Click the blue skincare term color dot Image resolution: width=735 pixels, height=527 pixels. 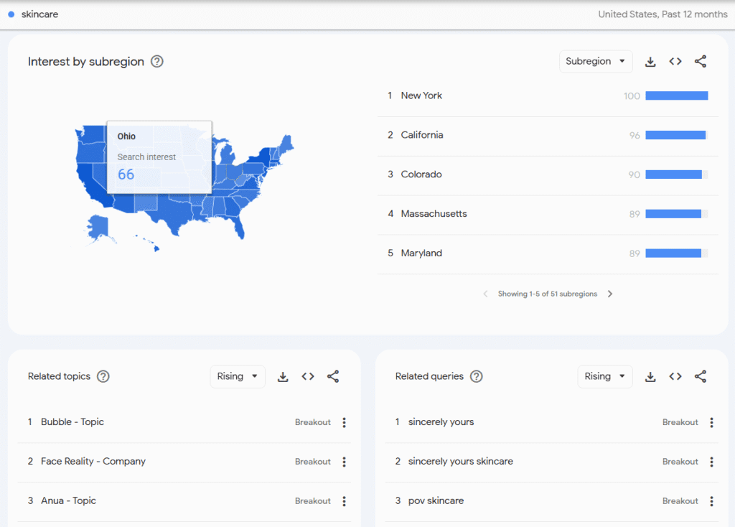[11, 14]
